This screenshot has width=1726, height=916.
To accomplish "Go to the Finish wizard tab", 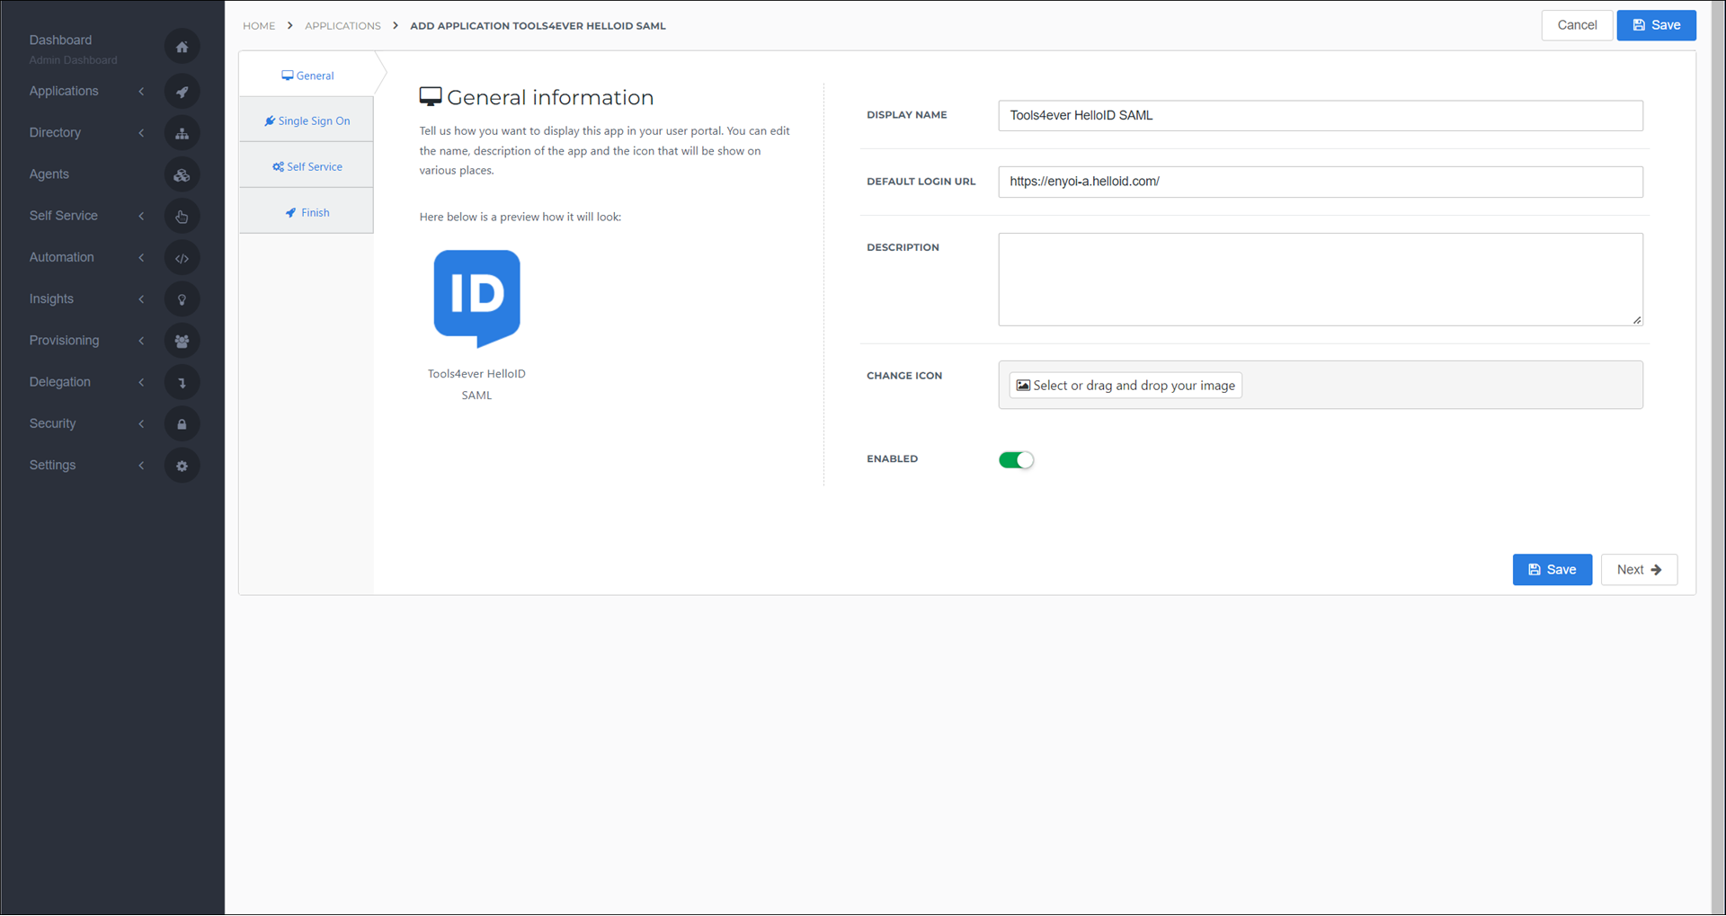I will pyautogui.click(x=307, y=212).
